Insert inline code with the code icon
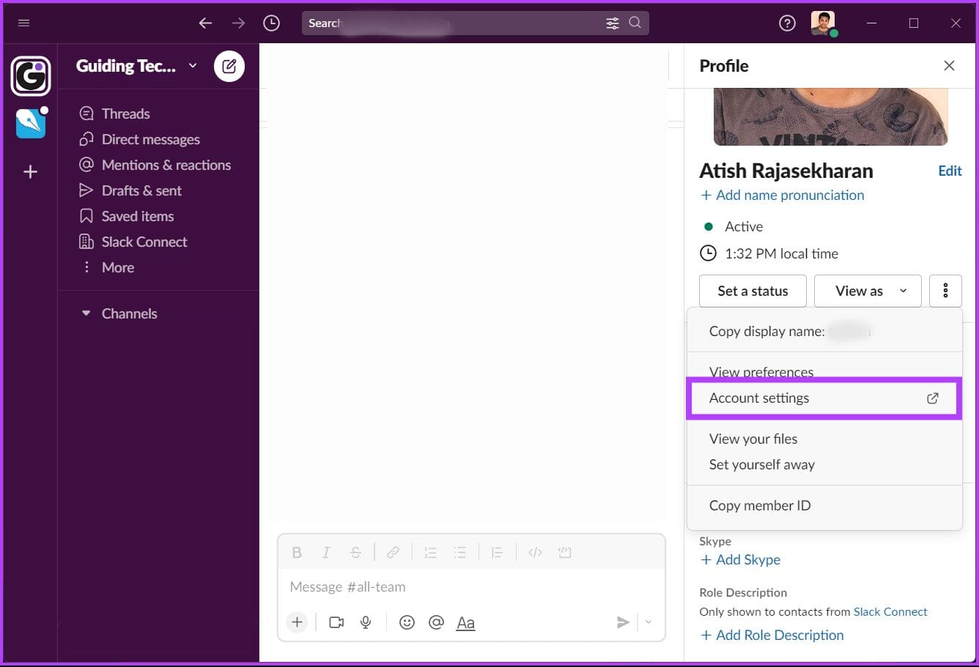Screen dimensions: 979x667 coord(535,553)
